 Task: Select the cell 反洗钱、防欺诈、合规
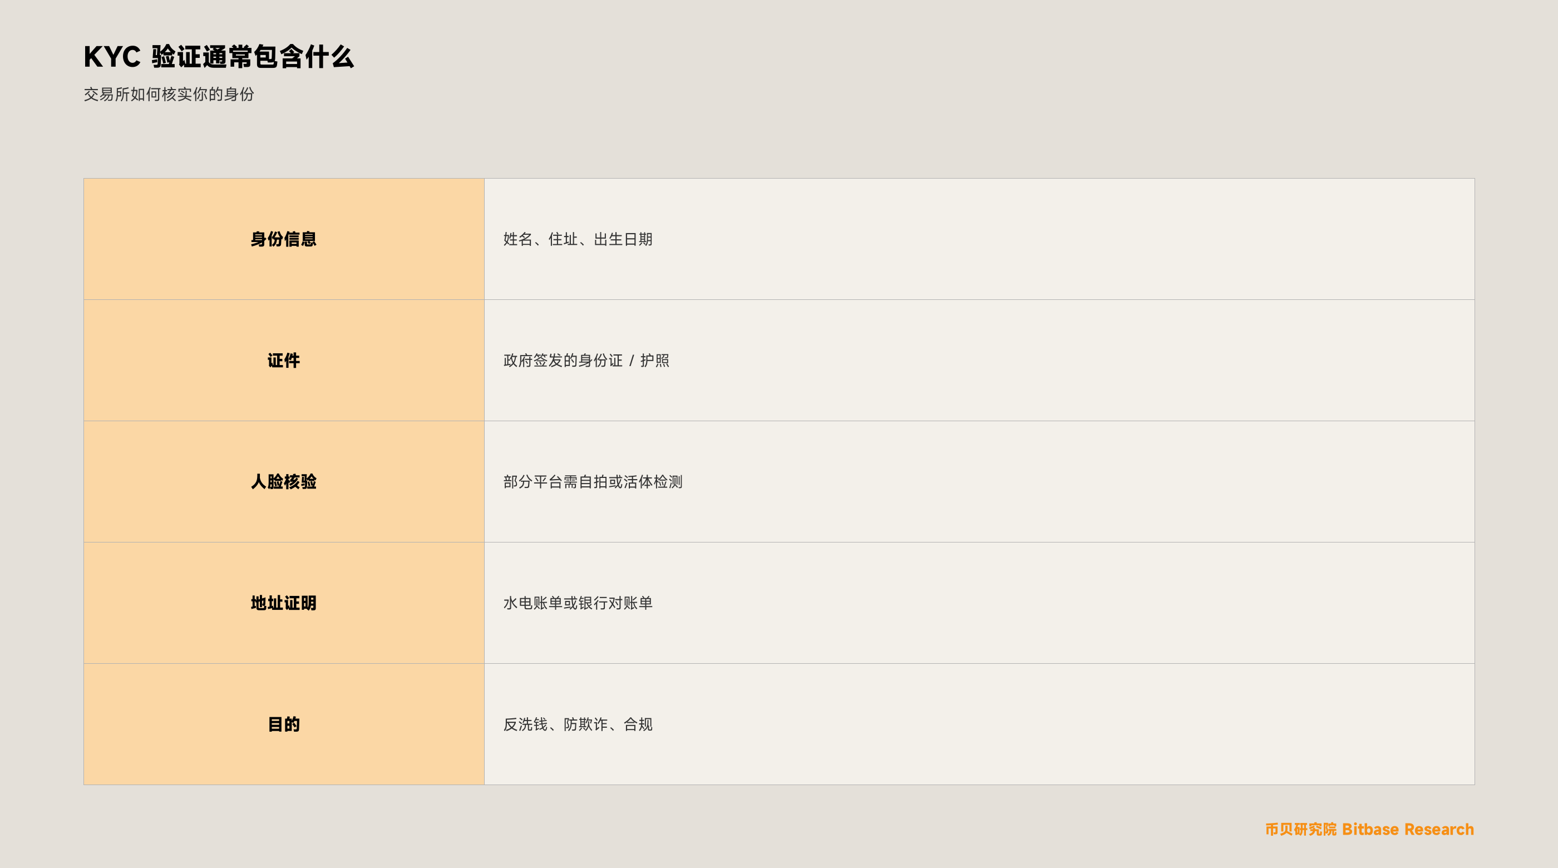[979, 724]
